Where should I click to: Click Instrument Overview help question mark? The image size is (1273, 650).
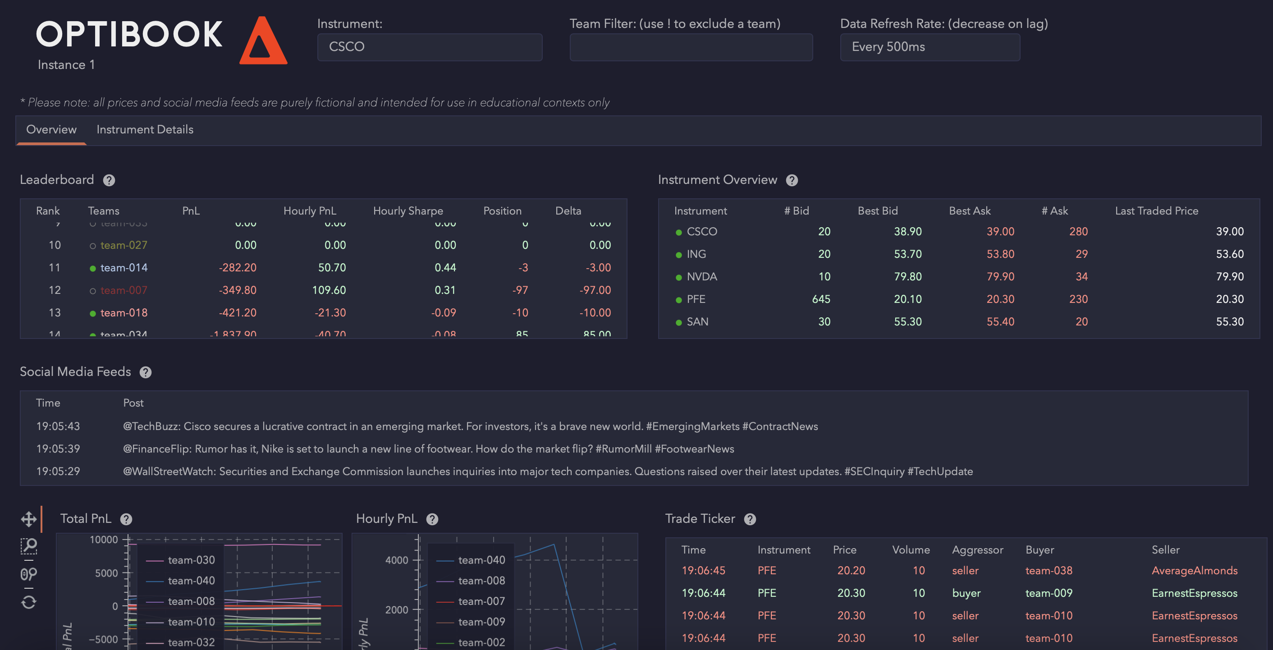click(x=792, y=180)
